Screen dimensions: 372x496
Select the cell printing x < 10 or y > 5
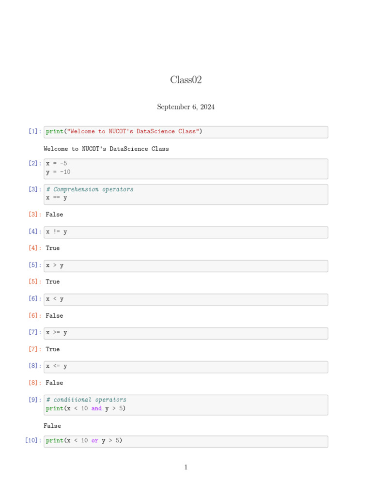tap(186, 441)
